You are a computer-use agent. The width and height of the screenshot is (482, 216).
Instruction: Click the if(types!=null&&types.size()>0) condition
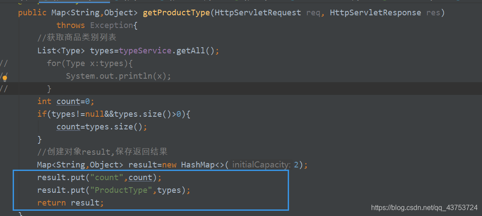(114, 114)
